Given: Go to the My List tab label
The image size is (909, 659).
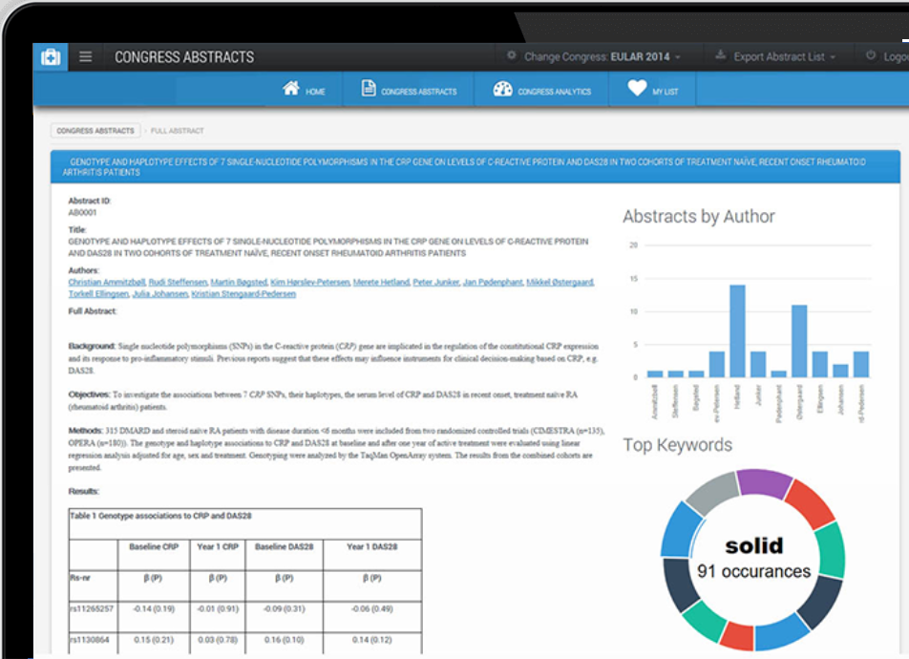Looking at the screenshot, I should point(666,93).
